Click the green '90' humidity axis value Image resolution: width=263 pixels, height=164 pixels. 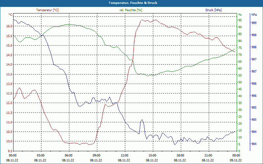click(240, 27)
